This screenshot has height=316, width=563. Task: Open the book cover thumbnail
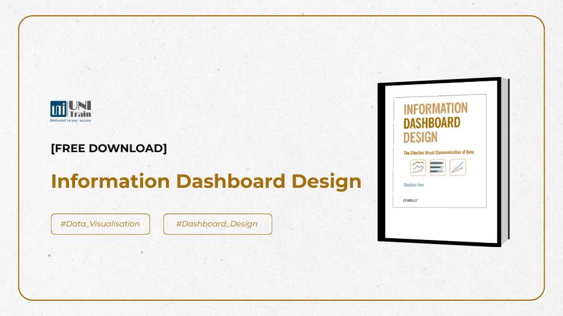pos(443,162)
